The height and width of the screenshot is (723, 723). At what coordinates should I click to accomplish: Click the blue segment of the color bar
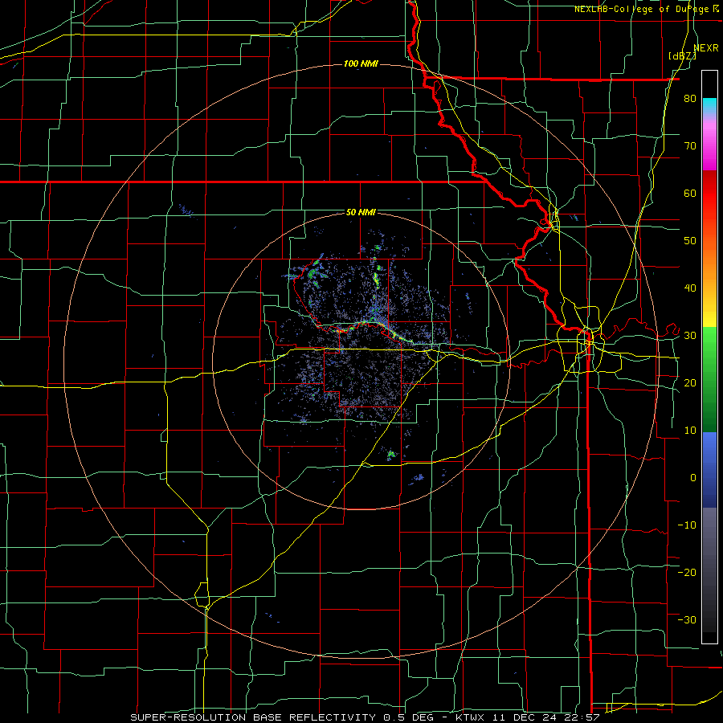coord(709,470)
